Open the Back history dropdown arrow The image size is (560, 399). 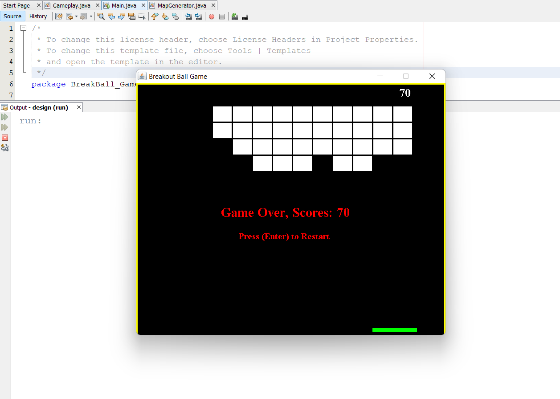click(x=76, y=16)
